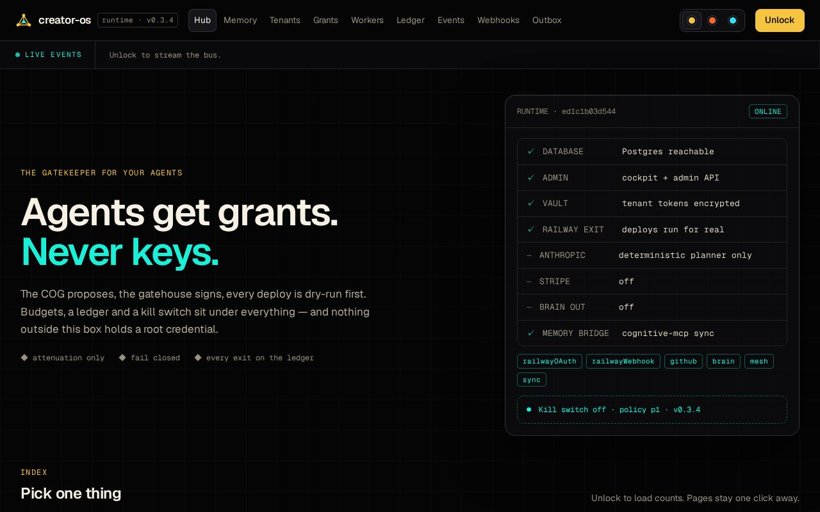Click 'RUNTIME · ed1c1b03d544' header text

click(566, 111)
